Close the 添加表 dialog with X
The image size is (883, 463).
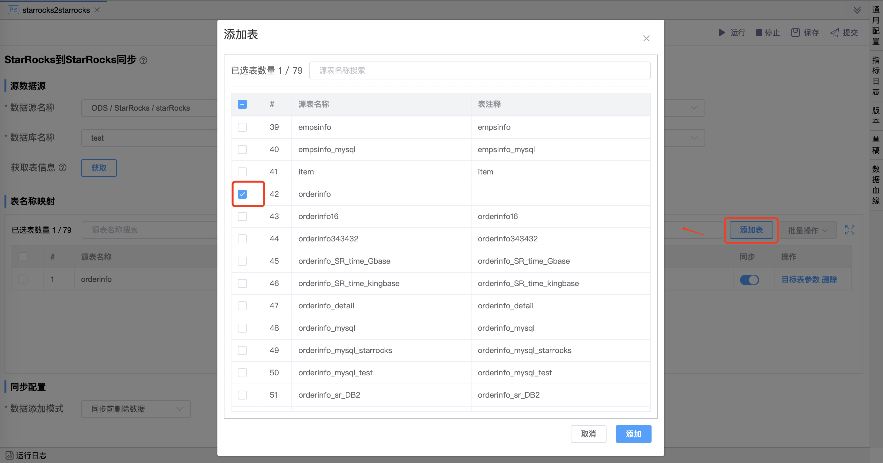646,38
